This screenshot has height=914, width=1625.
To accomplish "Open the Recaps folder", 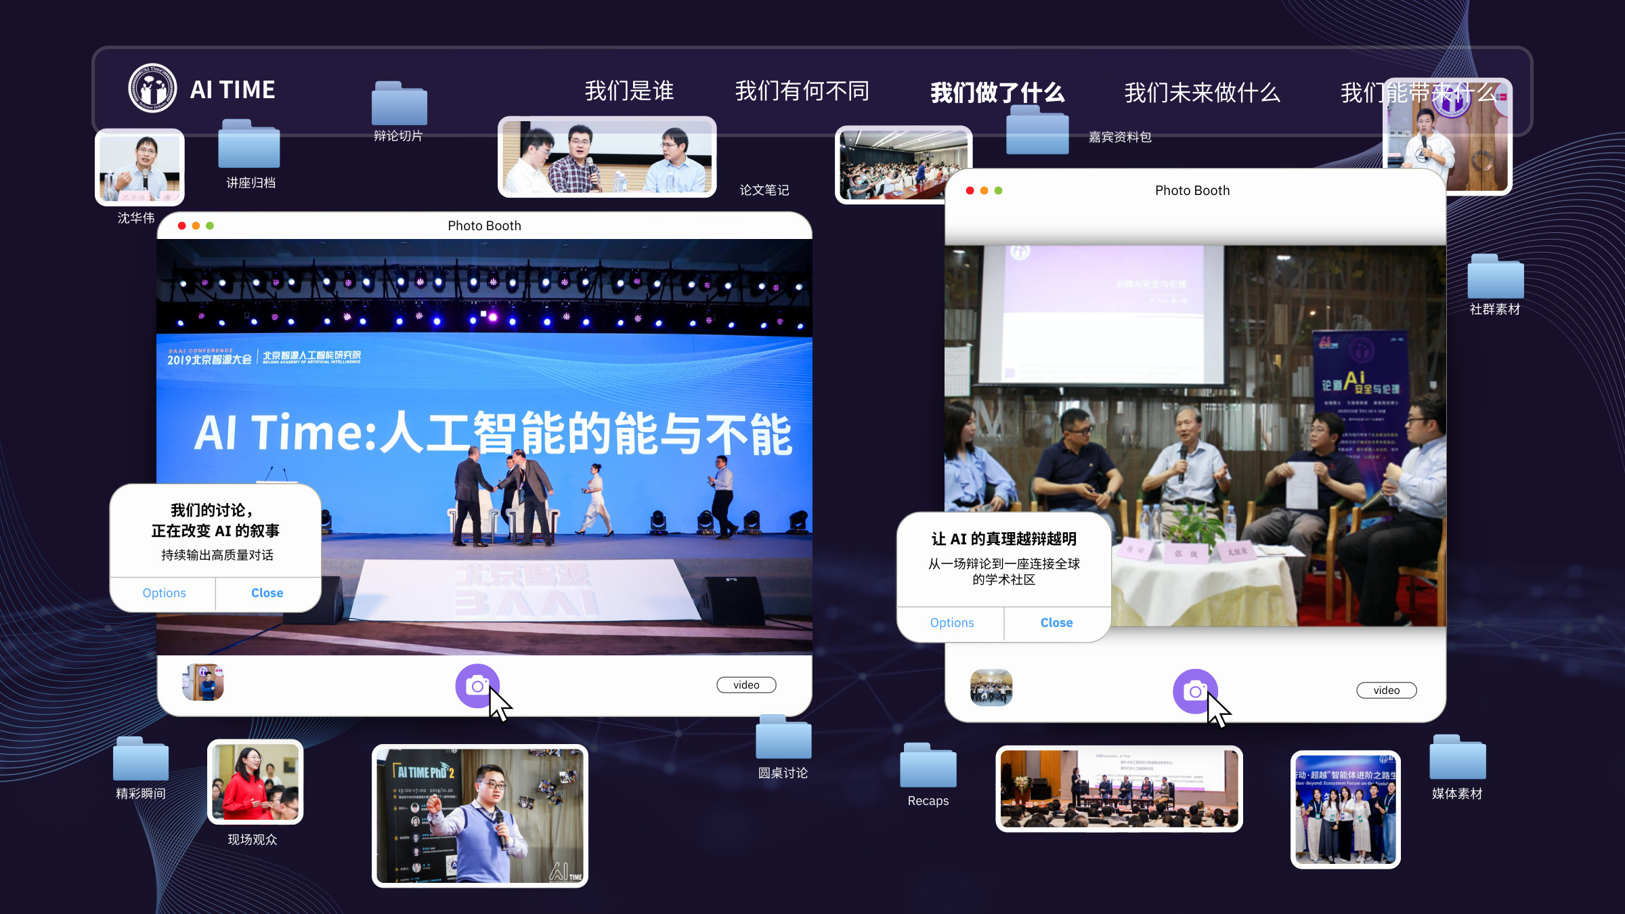I will tap(928, 765).
